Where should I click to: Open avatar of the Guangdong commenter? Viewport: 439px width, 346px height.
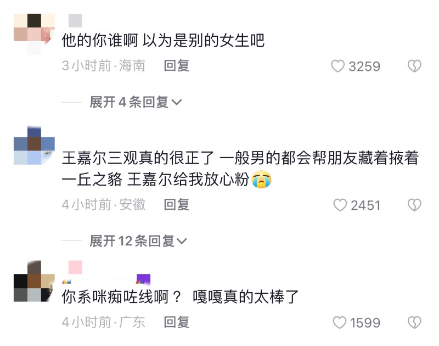pos(34,281)
